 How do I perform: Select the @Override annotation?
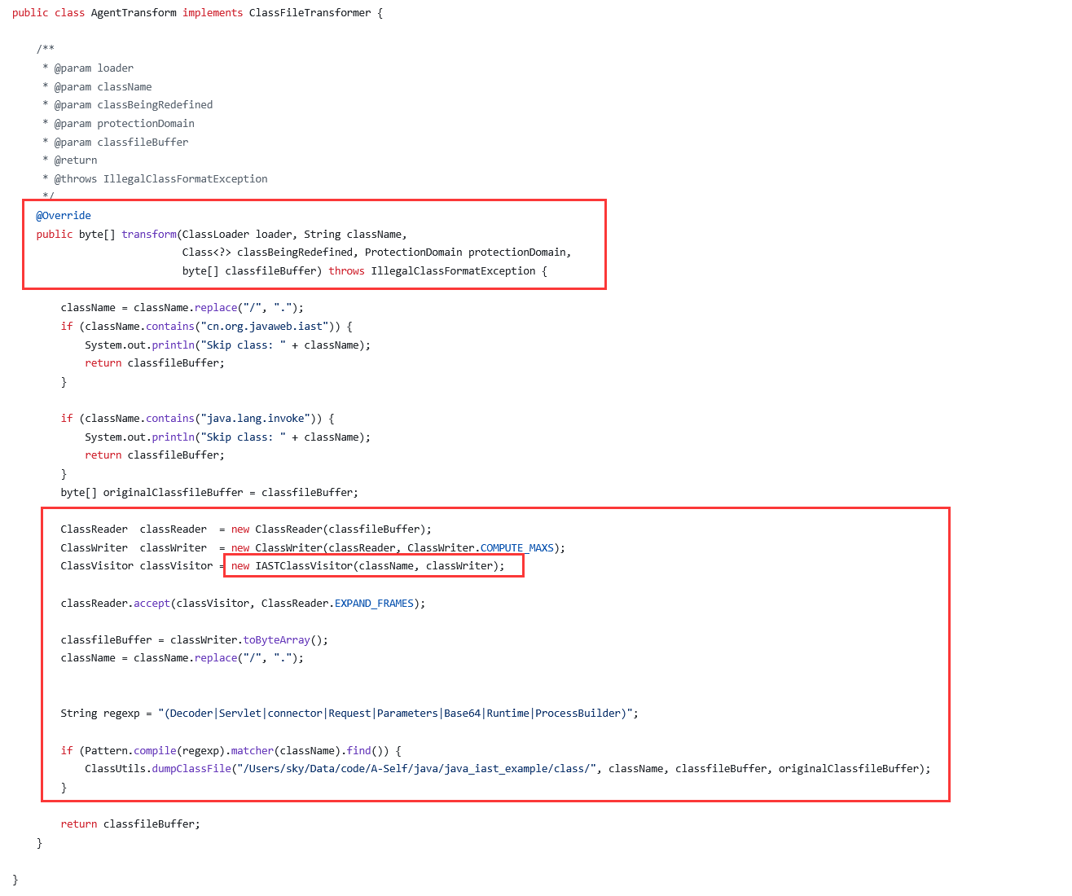pos(64,216)
